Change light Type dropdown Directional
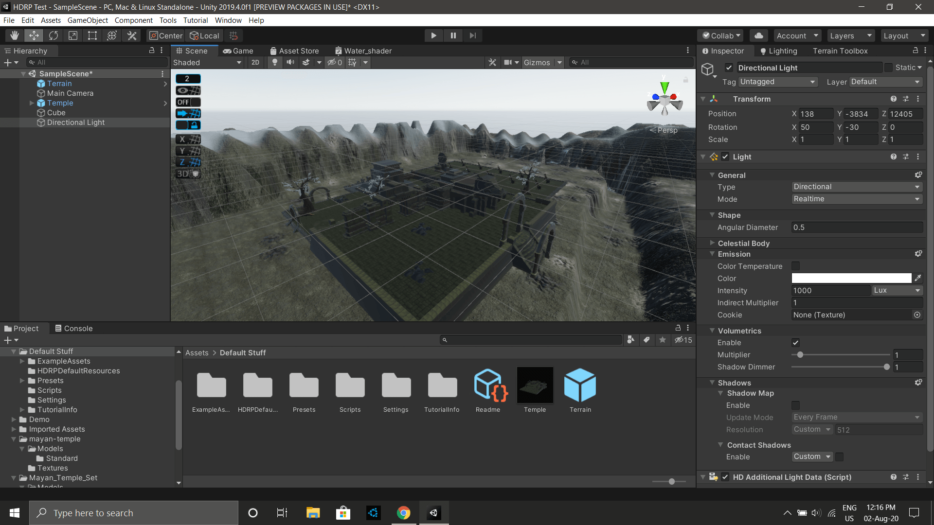The image size is (934, 525). tap(857, 187)
